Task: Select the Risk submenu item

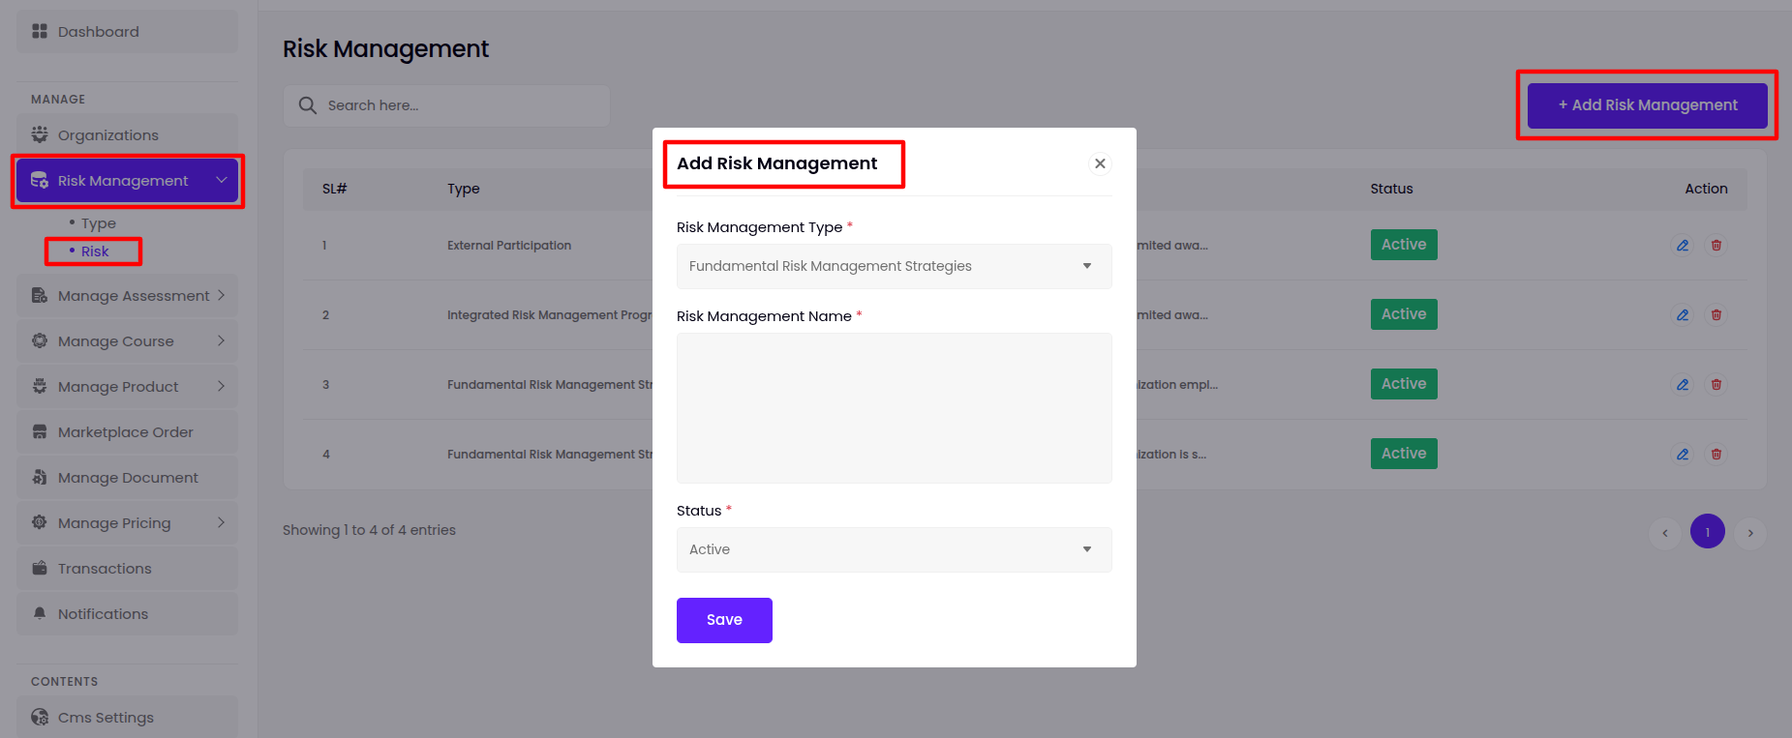Action: click(x=95, y=251)
